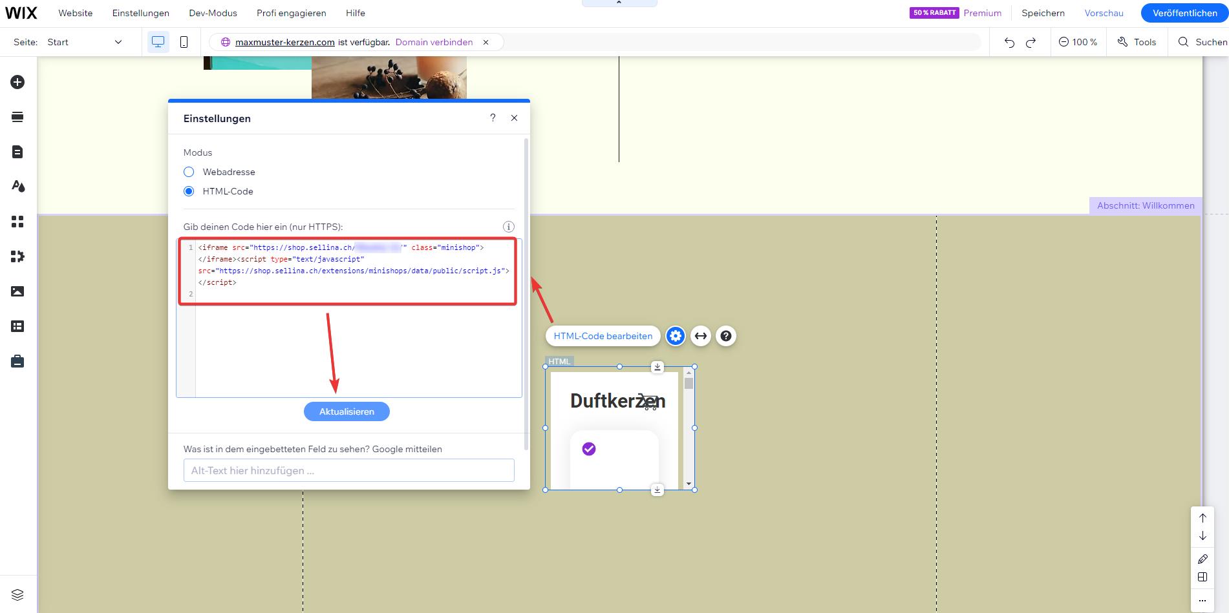
Task: Dismiss the domain suggestion banner
Action: coord(486,42)
